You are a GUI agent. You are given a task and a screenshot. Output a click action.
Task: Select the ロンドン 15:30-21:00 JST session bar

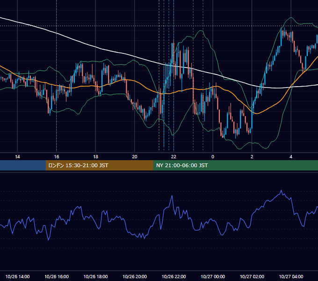point(99,165)
